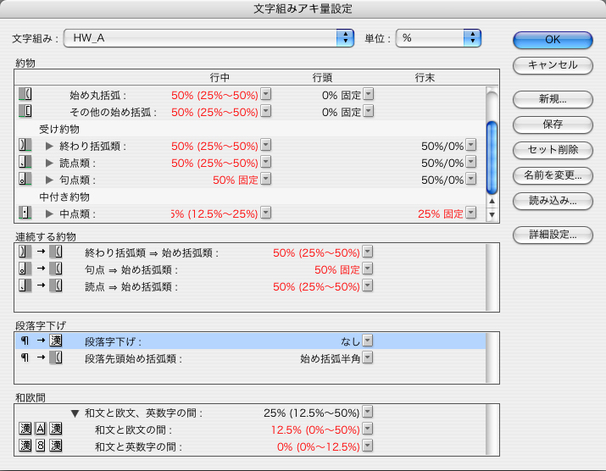Click the opening-bracket icon in 句点 ⇒ 始め括弧類 row

tap(56, 269)
